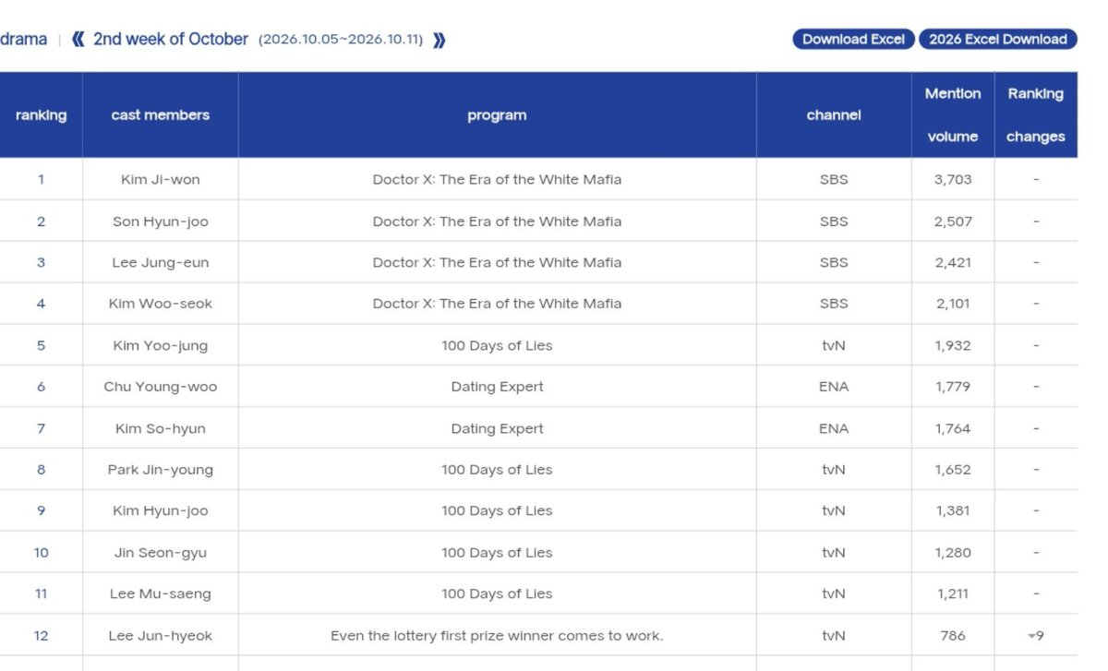Viewport: 1108px width, 671px height.
Task: Click 'Even the lottery first prize winner' program
Action: pos(497,636)
